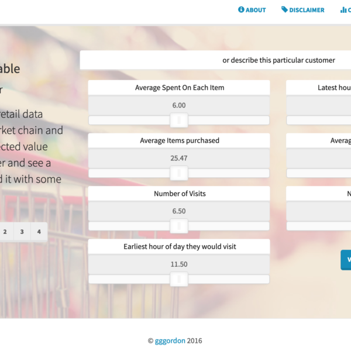Click the tag icon beside DISCLAIMER

tap(284, 10)
